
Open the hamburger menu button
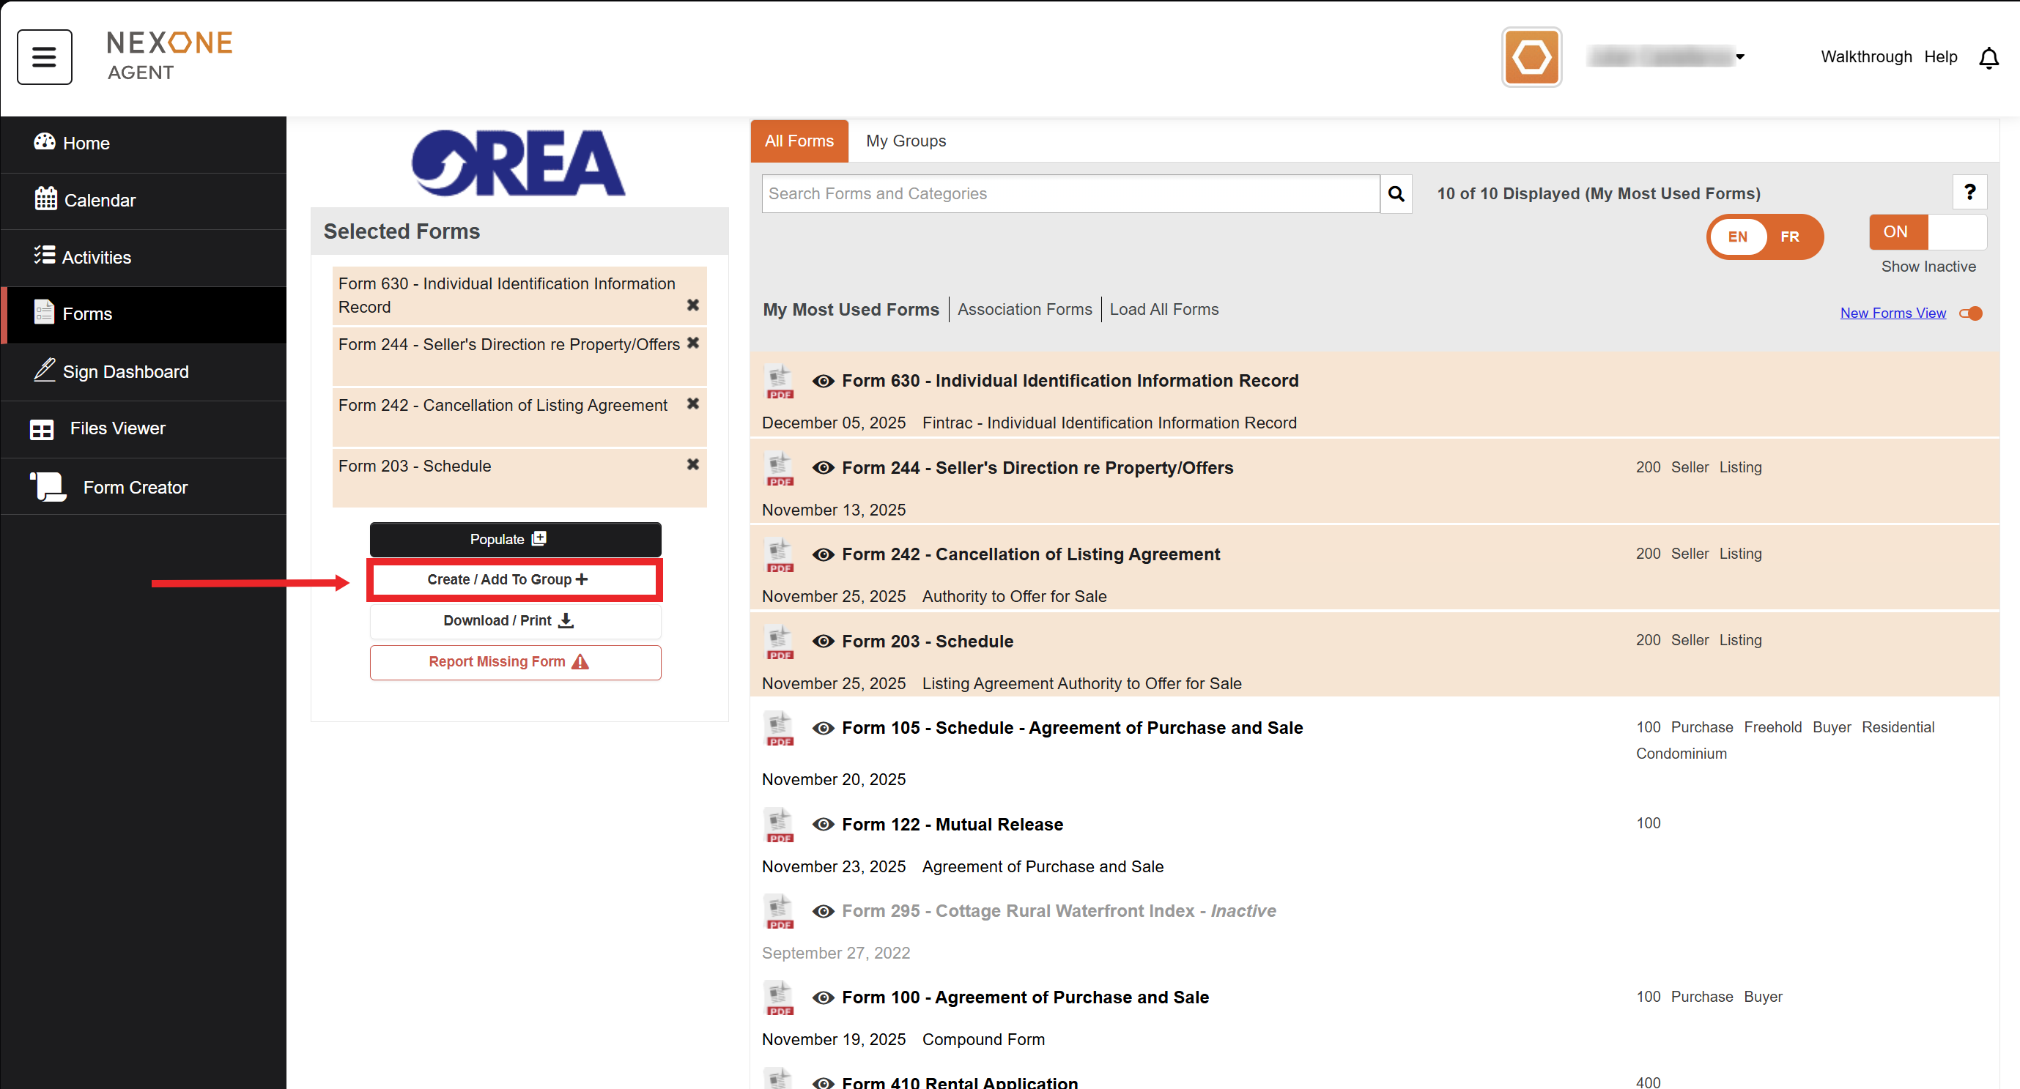click(44, 56)
